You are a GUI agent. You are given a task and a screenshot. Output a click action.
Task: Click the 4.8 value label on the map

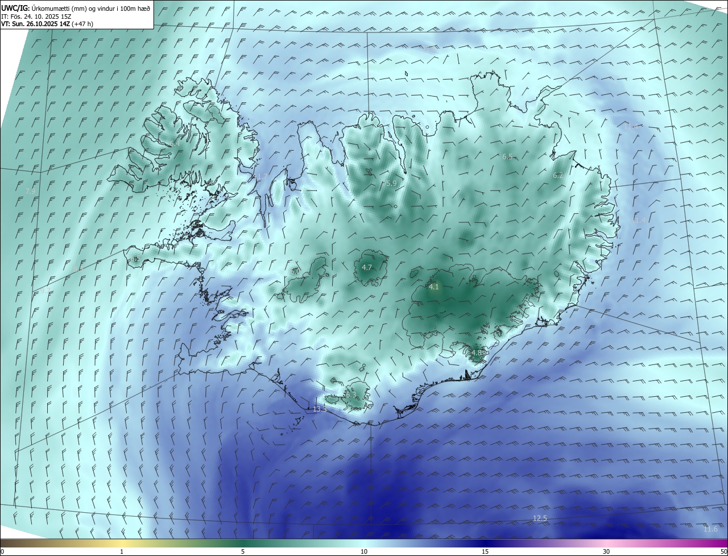(x=477, y=352)
